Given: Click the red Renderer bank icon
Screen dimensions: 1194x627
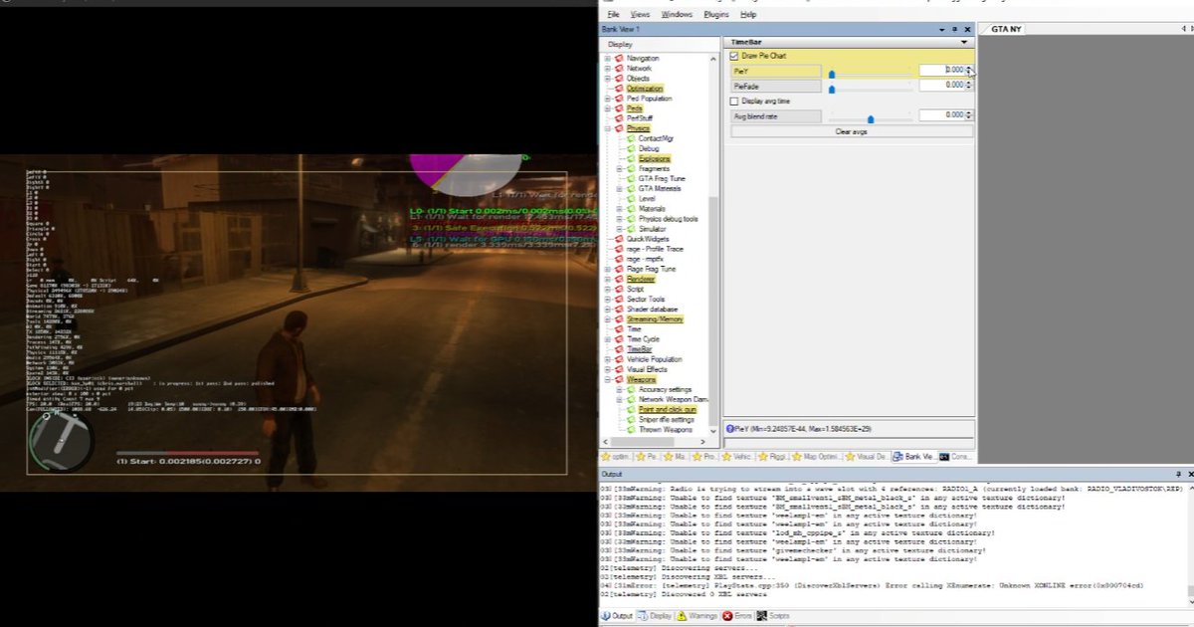Looking at the screenshot, I should 619,280.
